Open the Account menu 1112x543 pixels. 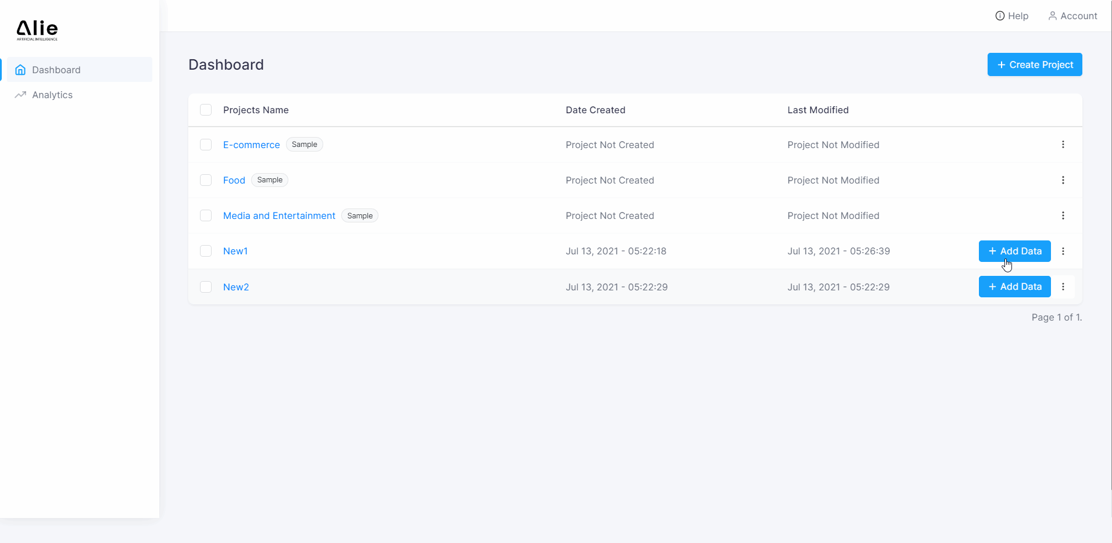pyautogui.click(x=1072, y=16)
